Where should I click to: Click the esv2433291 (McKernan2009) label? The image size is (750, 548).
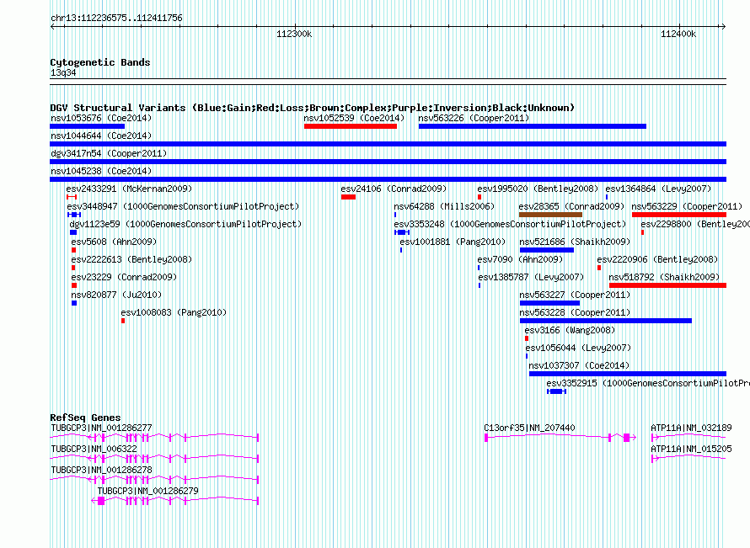click(129, 189)
